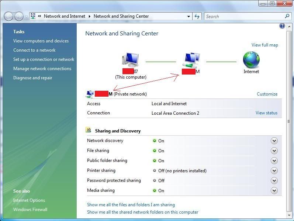Select Network and Internet in breadcrumb
This screenshot has width=294, height=221.
pos(64,16)
